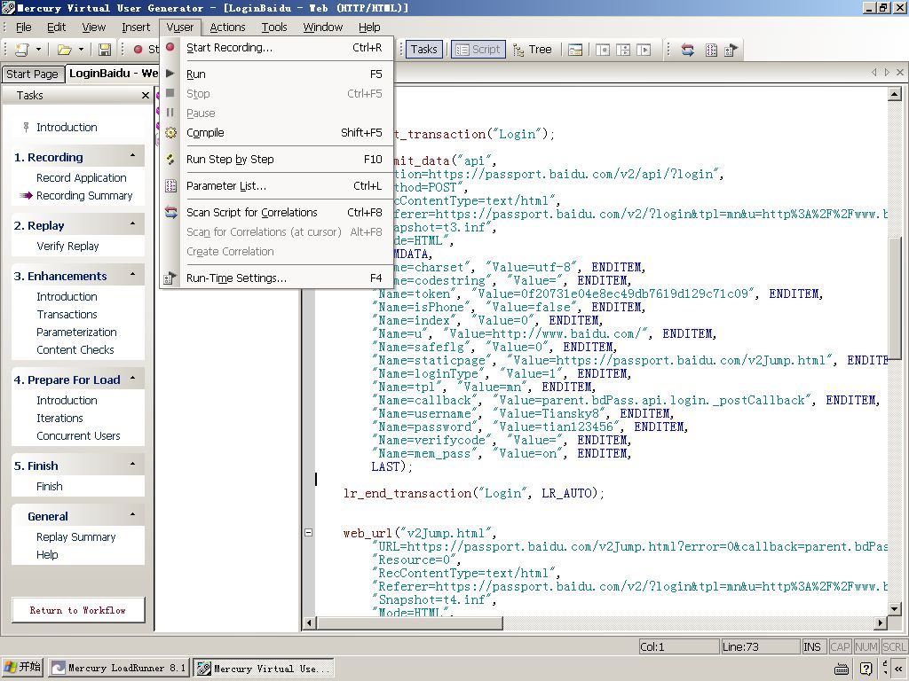Select Run in the Vuser menu
This screenshot has height=681, width=909.
(277, 74)
